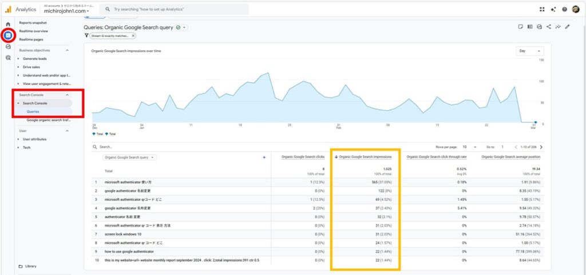
Task: Open Realtime overview report
Action: [x=34, y=31]
